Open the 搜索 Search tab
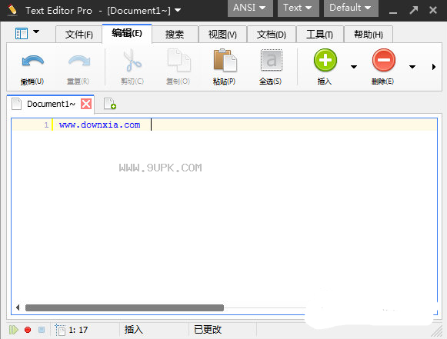This screenshot has height=339, width=447. click(x=175, y=35)
